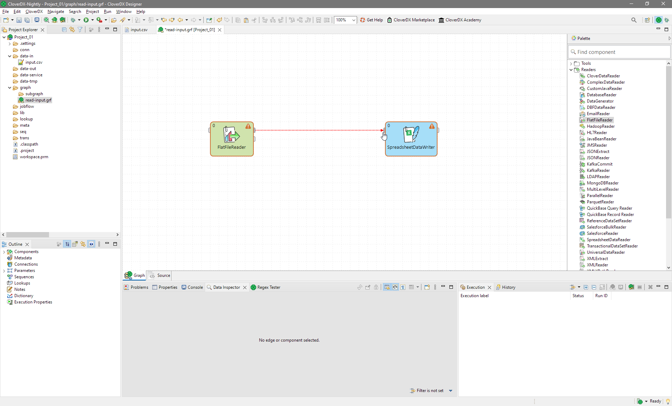Click the Debug bug icon in toolbar
Image resolution: width=672 pixels, height=406 pixels.
pos(73,20)
